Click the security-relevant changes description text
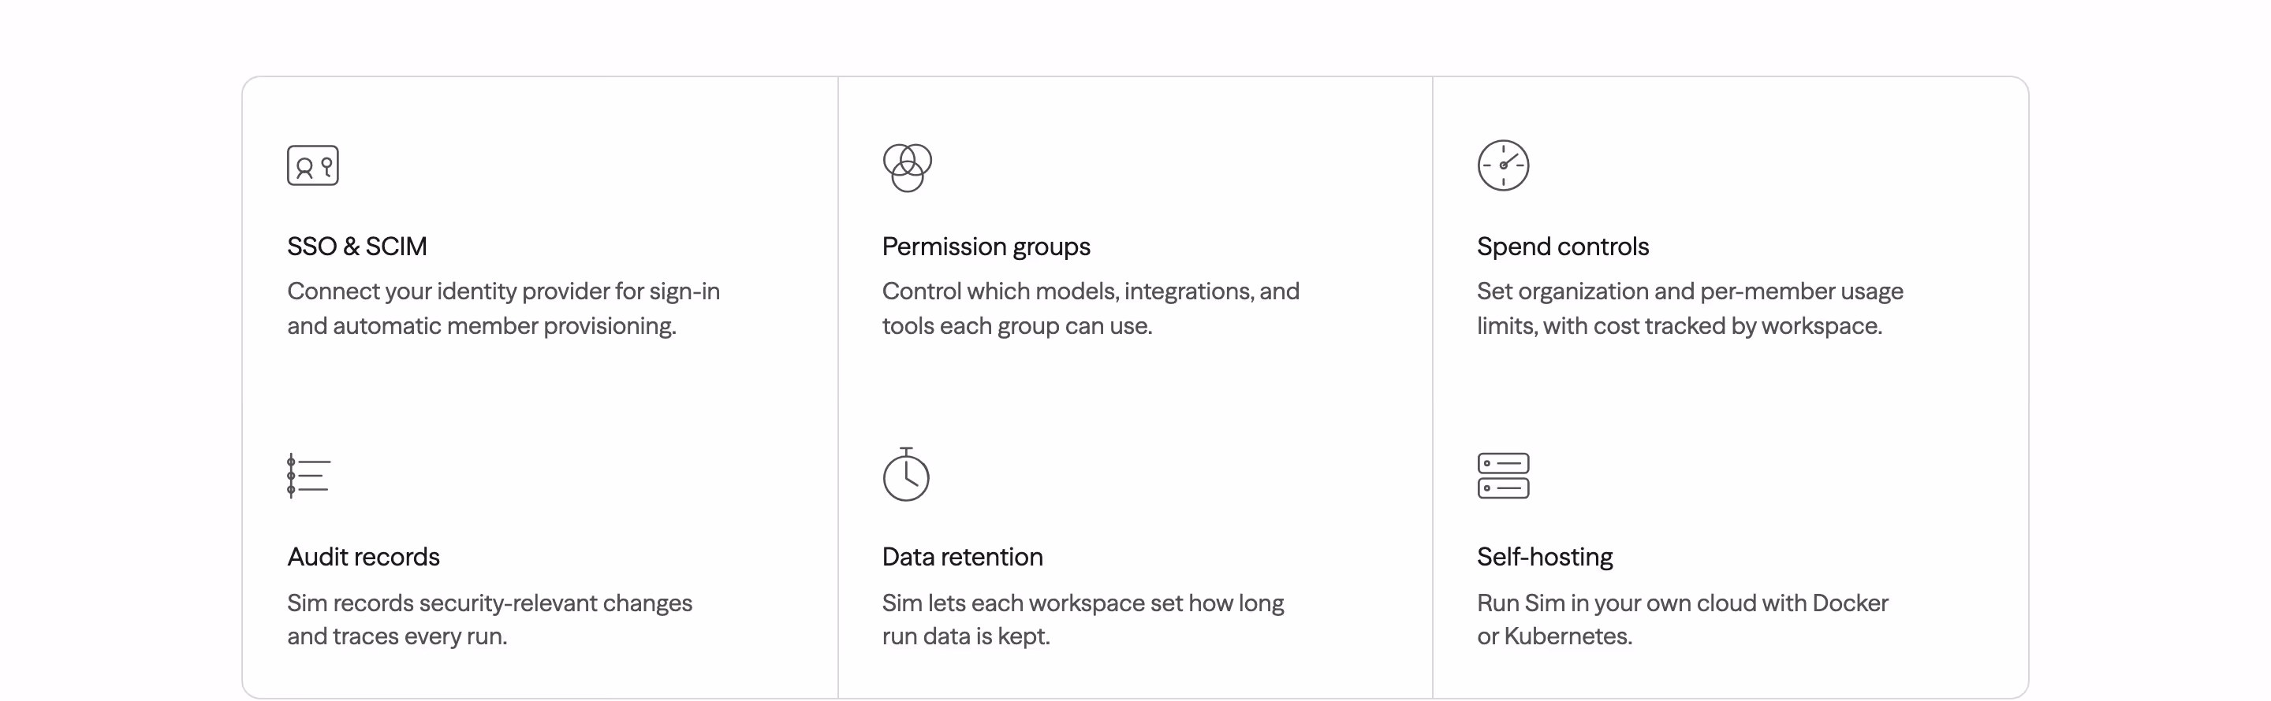The height and width of the screenshot is (701, 2271). click(x=489, y=619)
